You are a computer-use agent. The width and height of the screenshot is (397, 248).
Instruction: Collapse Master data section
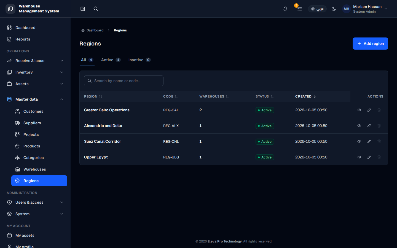point(35,99)
